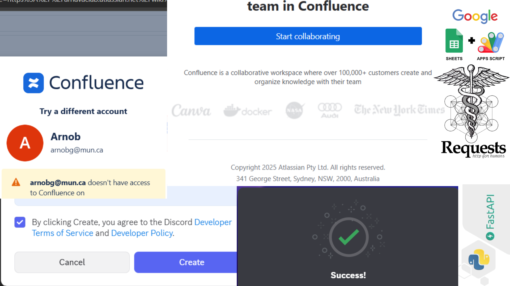Open the Developer Policy link
Image resolution: width=510 pixels, height=286 pixels.
point(142,233)
